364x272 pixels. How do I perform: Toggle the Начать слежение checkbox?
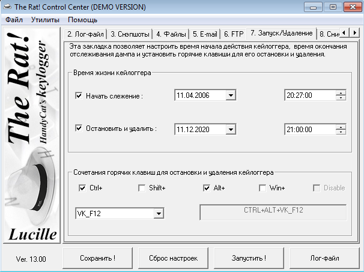pos(79,95)
